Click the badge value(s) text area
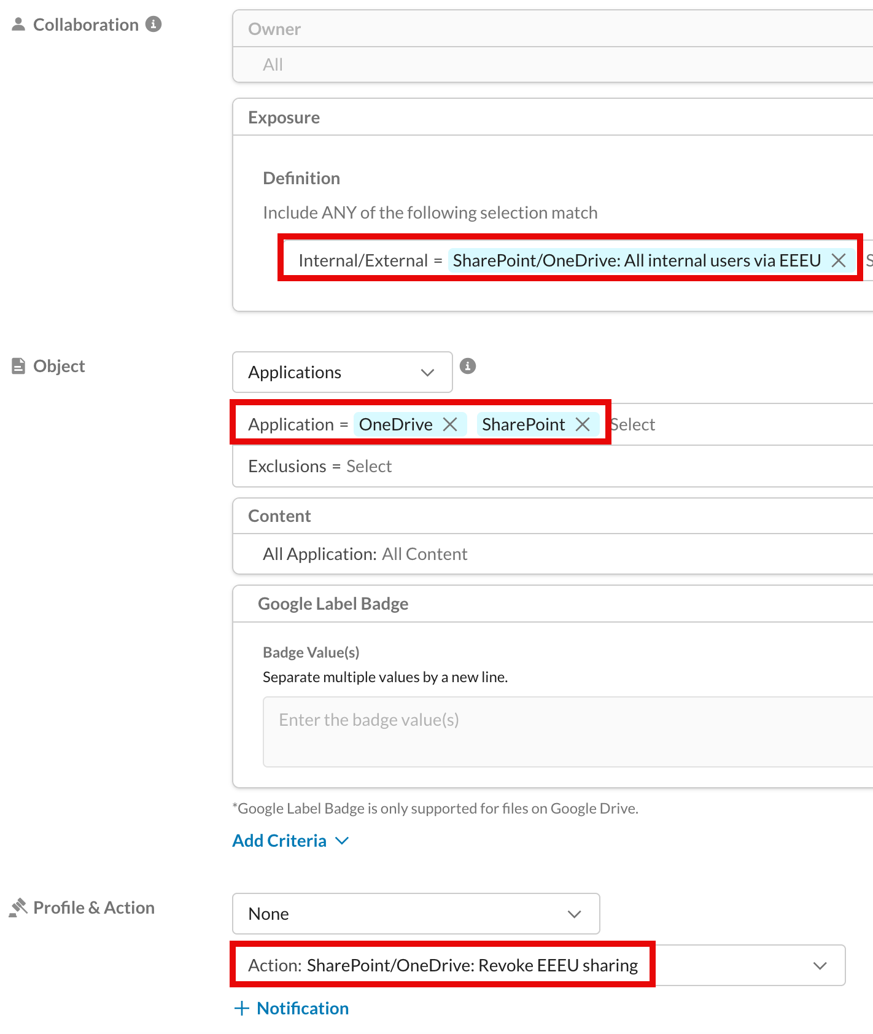The height and width of the screenshot is (1034, 873). (568, 732)
